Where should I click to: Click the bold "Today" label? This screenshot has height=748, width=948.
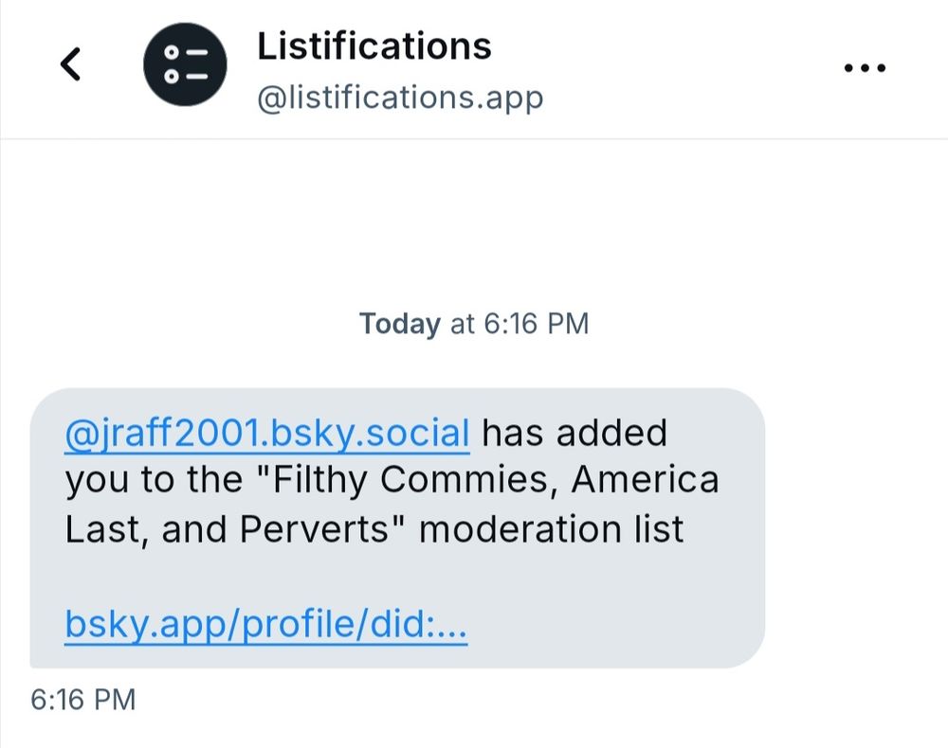399,324
